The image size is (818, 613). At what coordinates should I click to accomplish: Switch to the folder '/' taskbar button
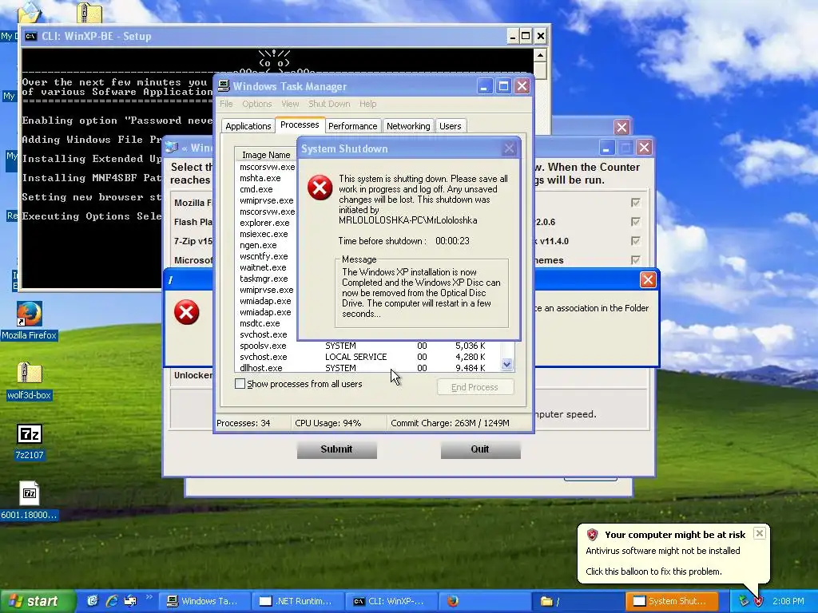coord(578,601)
